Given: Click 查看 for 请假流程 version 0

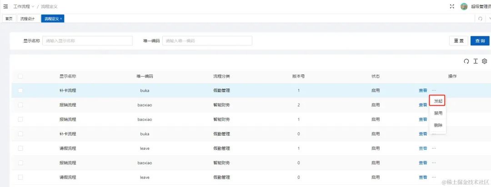Looking at the screenshot, I should (423, 177).
